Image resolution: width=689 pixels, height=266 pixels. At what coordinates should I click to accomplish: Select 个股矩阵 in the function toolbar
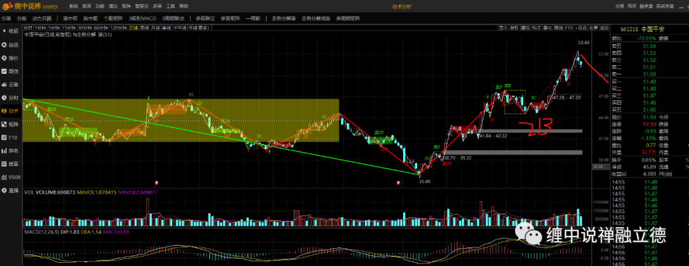point(114,18)
